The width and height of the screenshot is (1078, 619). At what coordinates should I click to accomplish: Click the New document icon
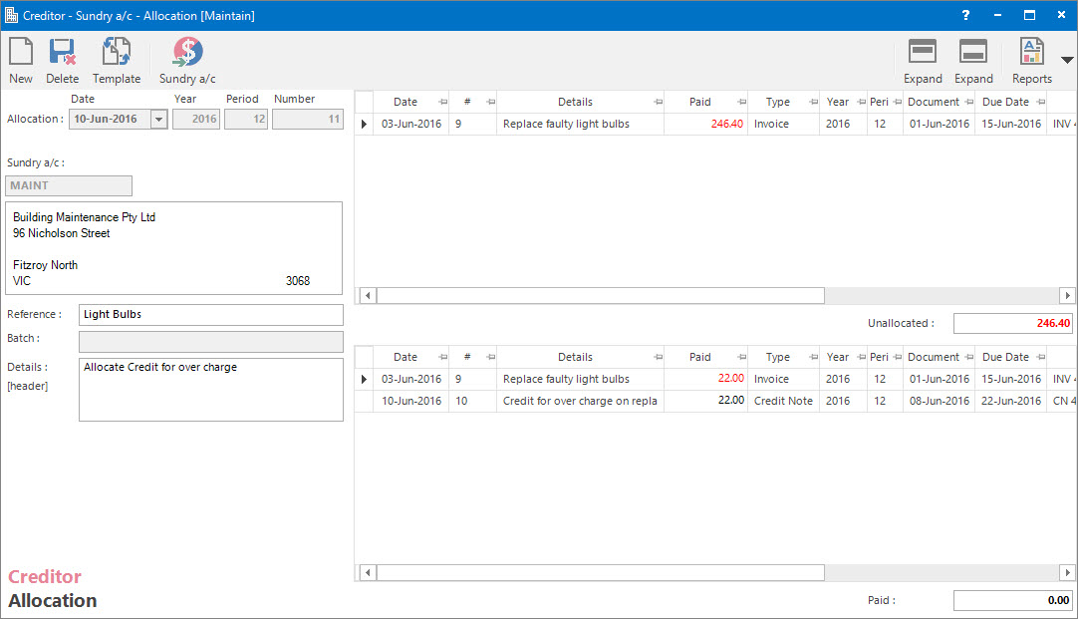(x=21, y=53)
